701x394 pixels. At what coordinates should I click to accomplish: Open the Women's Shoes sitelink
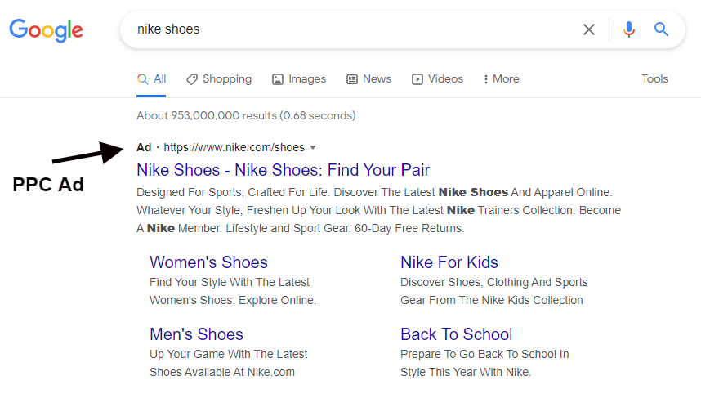208,262
